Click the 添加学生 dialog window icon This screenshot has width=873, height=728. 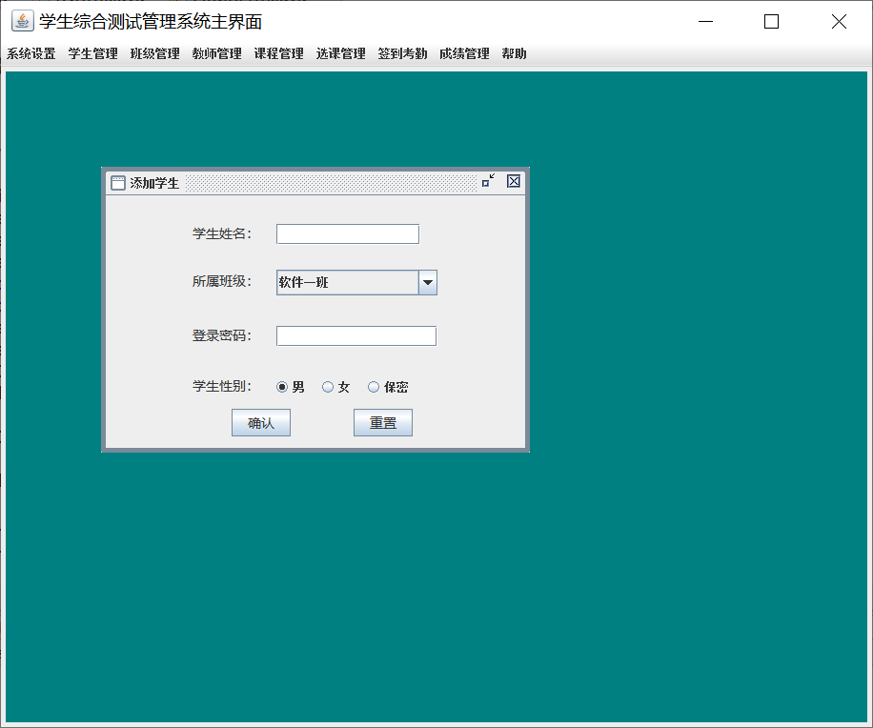[118, 183]
